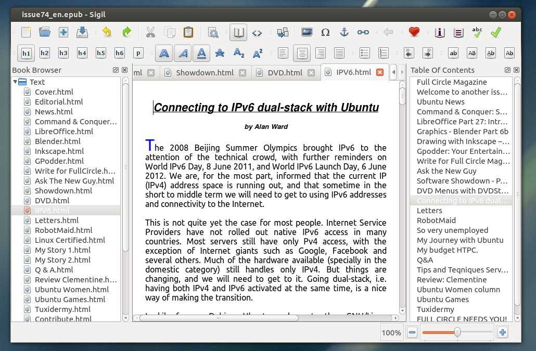Switch to the Showdown.html tab

(x=205, y=73)
